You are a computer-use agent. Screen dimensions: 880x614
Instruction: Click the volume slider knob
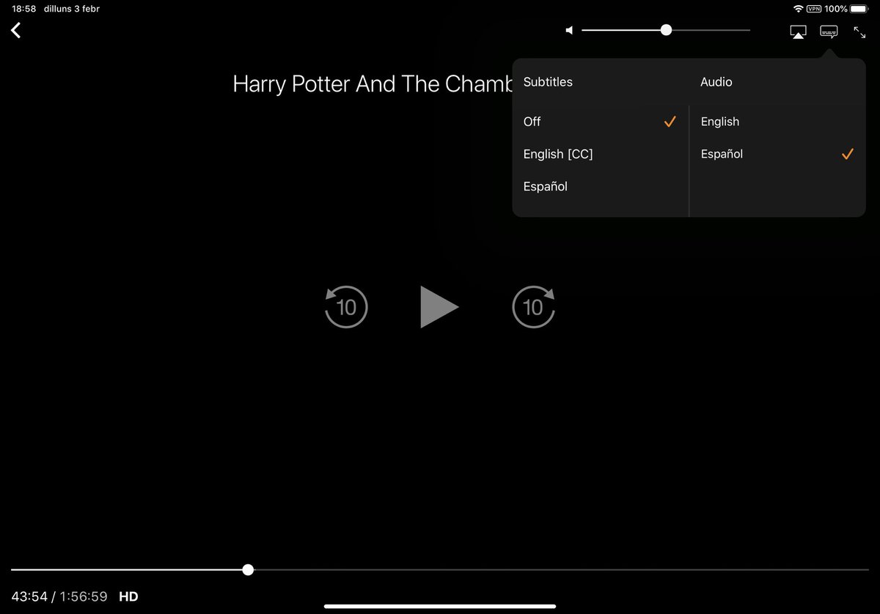click(x=666, y=30)
